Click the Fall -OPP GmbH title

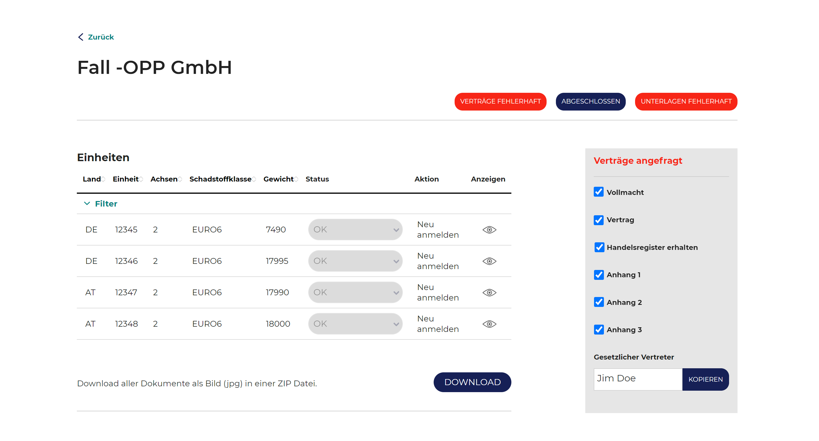point(155,68)
